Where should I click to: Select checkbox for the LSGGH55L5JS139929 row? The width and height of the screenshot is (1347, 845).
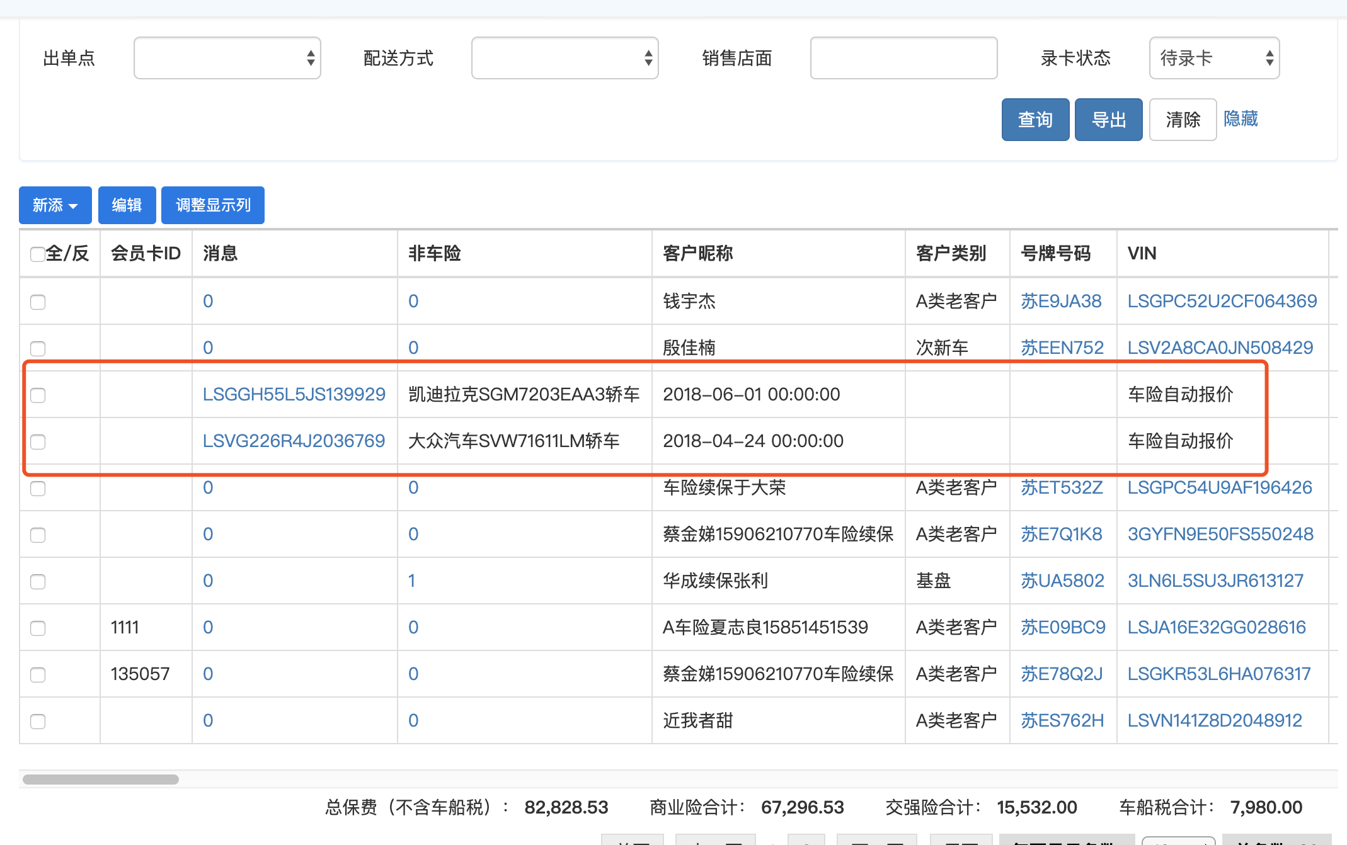[x=38, y=395]
